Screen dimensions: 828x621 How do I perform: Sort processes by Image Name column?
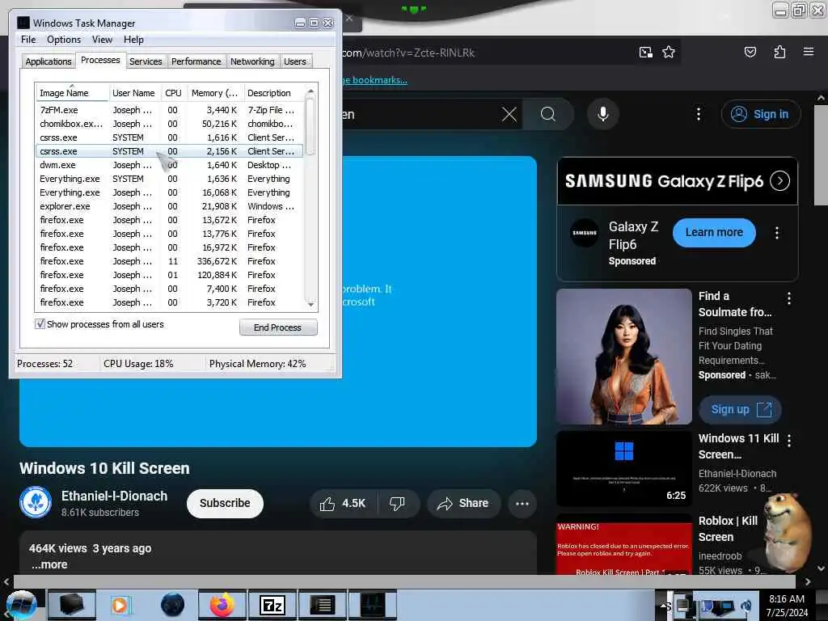coord(72,93)
